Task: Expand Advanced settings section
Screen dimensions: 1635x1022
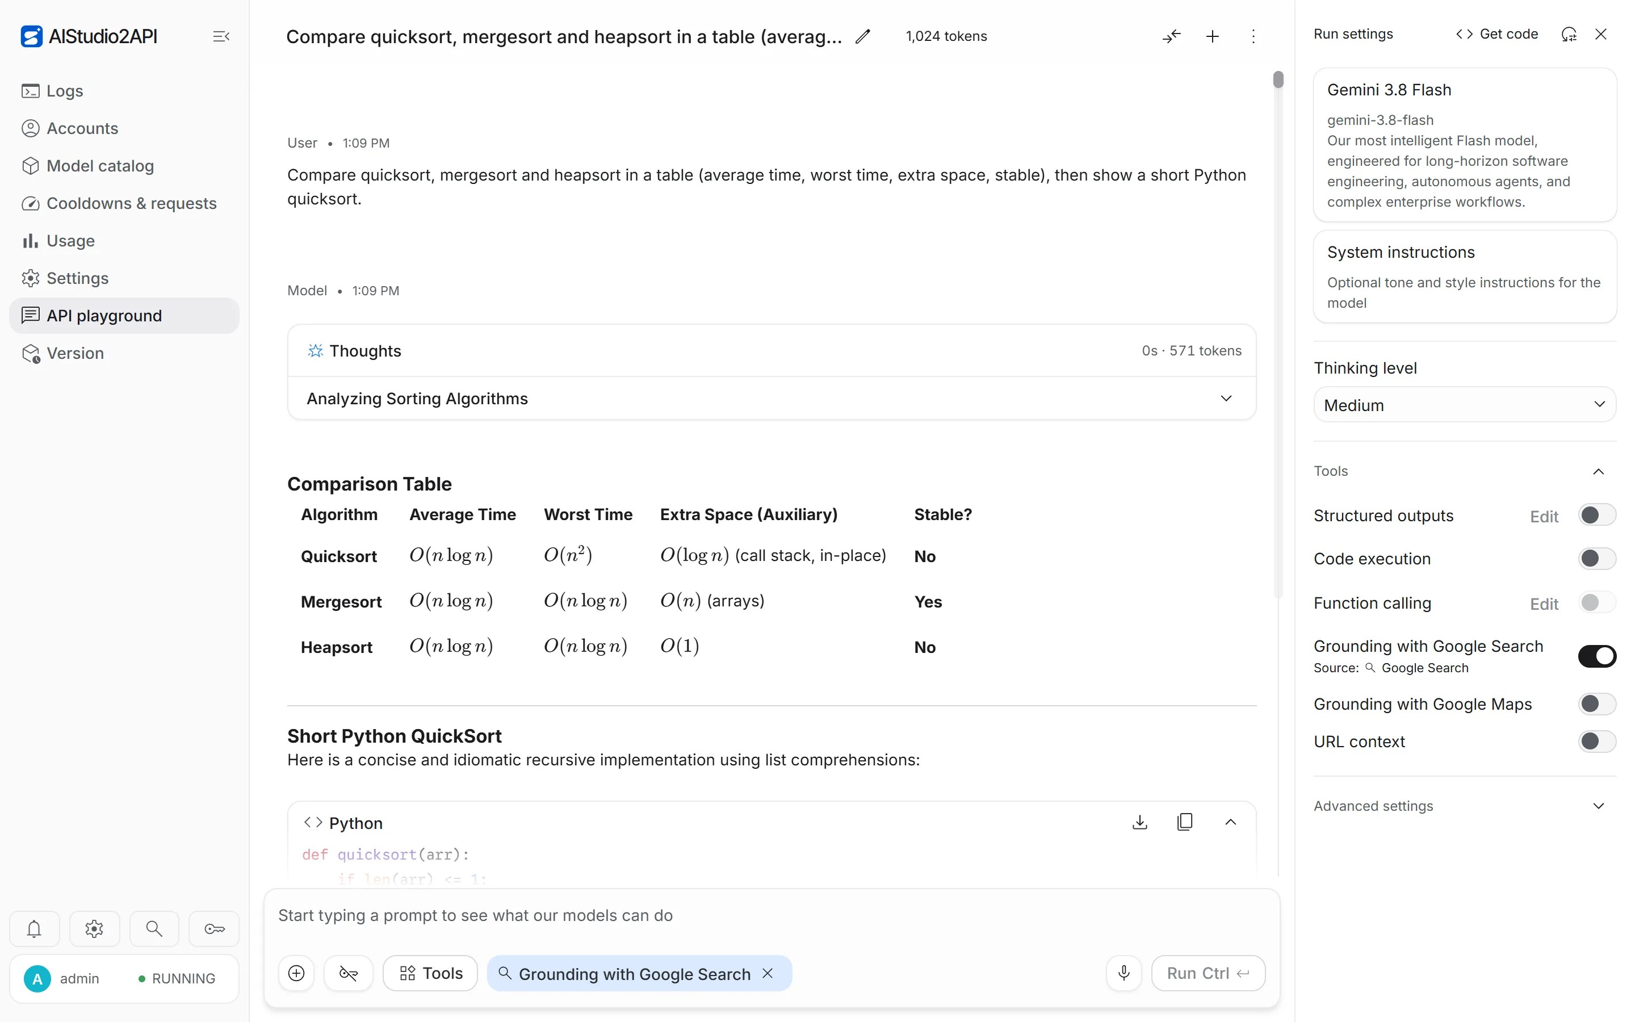Action: 1465,806
